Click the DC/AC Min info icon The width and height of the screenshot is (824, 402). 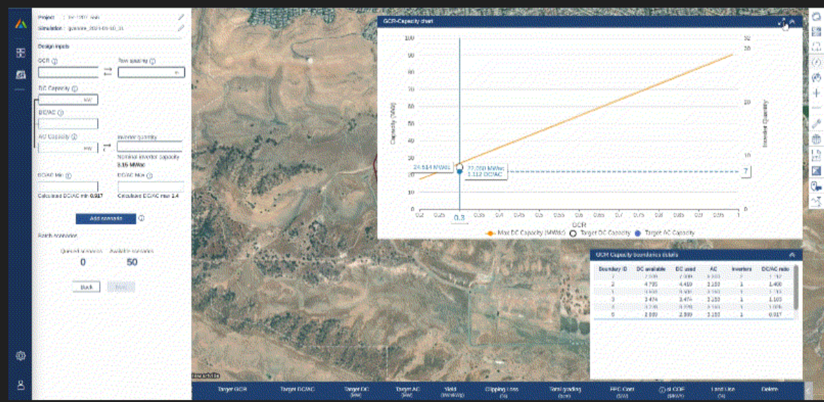(x=69, y=176)
